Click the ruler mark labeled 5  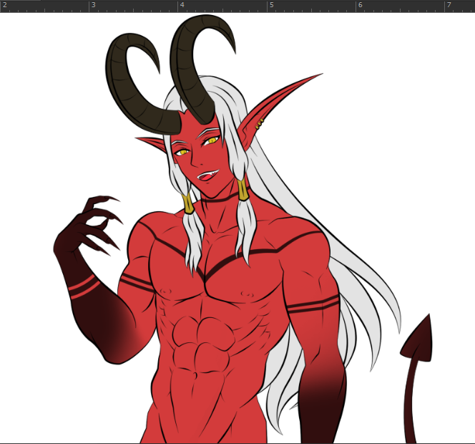click(272, 5)
